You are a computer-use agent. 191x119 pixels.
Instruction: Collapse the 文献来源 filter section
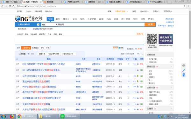coord(171,88)
